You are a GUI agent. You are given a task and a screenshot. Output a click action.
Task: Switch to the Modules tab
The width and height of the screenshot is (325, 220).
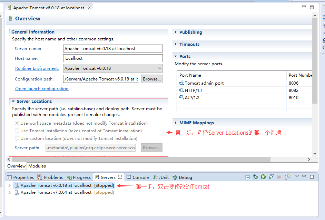(x=37, y=166)
